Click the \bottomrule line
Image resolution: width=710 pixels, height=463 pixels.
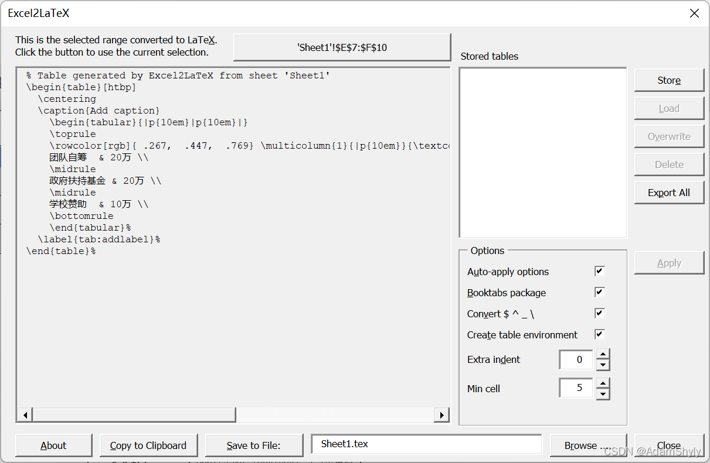coord(81,216)
